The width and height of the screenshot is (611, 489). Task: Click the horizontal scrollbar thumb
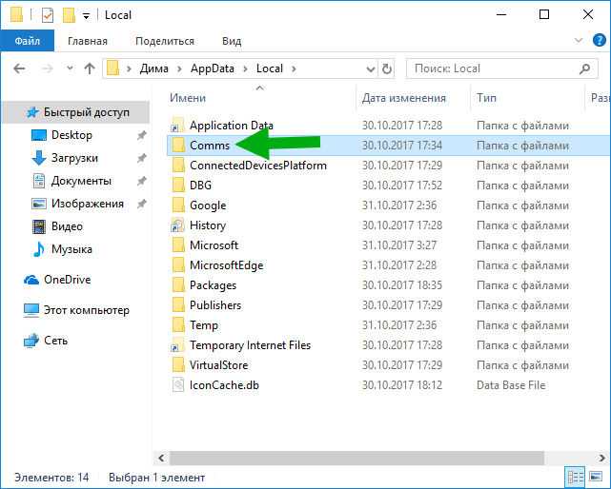[x=356, y=458]
